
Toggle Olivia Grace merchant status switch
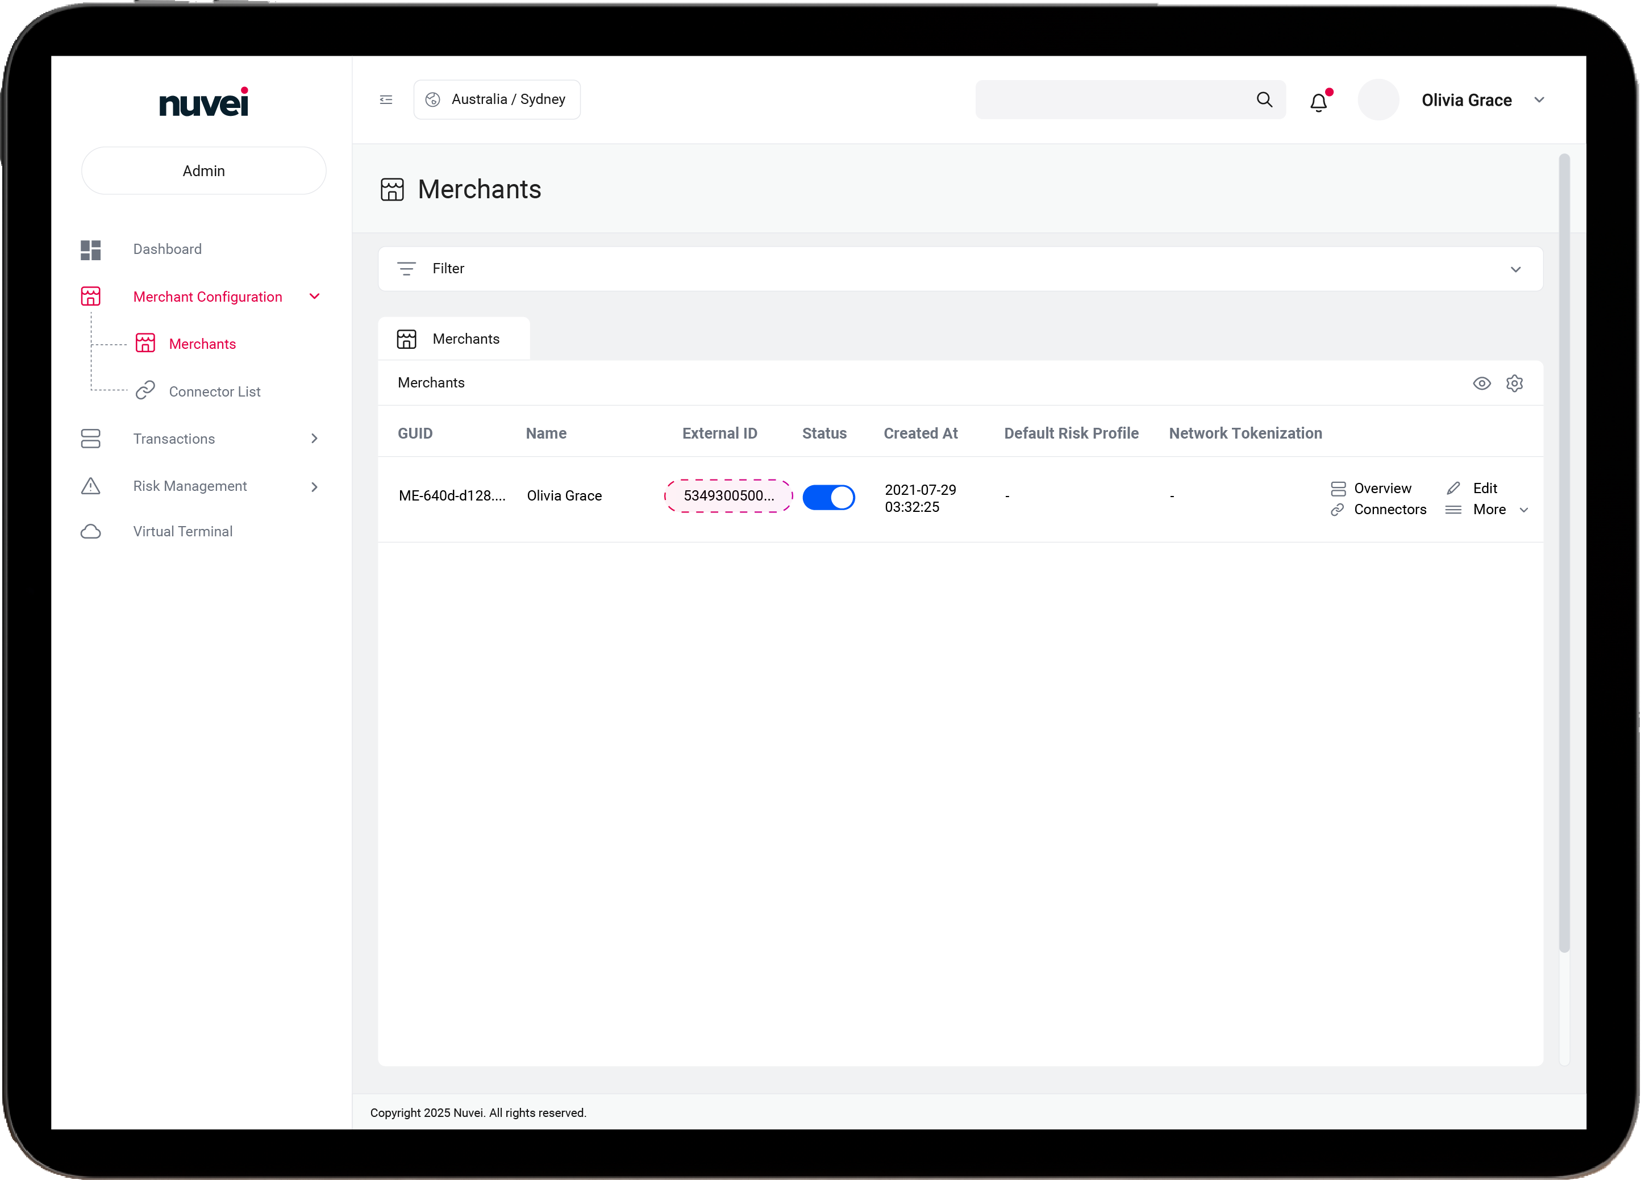click(x=828, y=498)
